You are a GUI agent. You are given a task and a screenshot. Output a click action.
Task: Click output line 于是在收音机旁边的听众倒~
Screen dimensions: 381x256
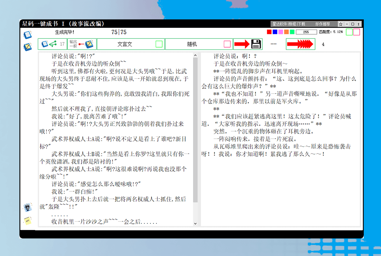(x=250, y=64)
